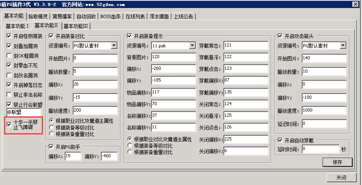Viewport: 362px width, 185px height.
Task: Click 偏移X field showing -260
Action: coord(174,69)
